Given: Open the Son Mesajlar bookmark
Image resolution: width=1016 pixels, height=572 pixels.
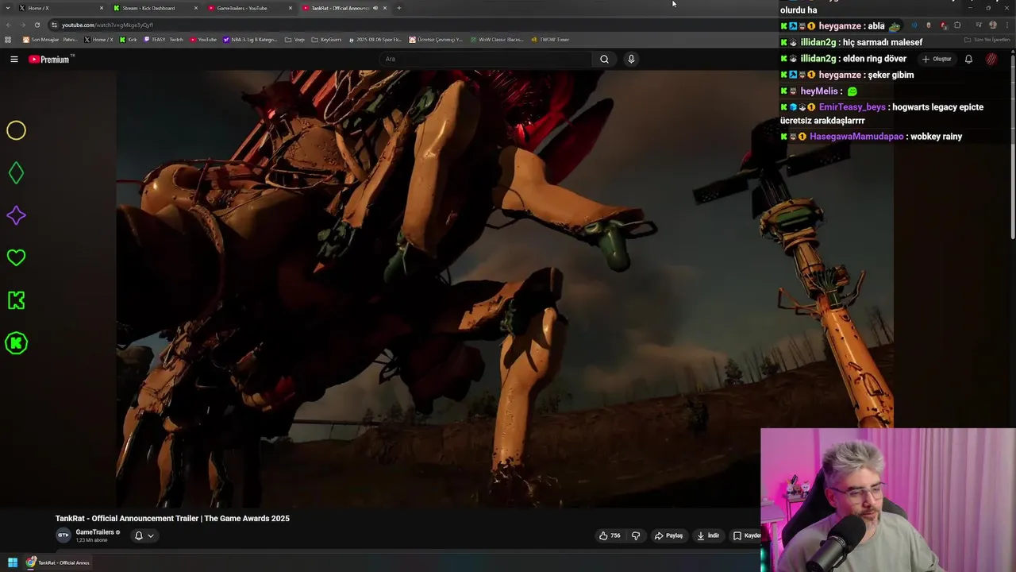Looking at the screenshot, I should tap(50, 40).
